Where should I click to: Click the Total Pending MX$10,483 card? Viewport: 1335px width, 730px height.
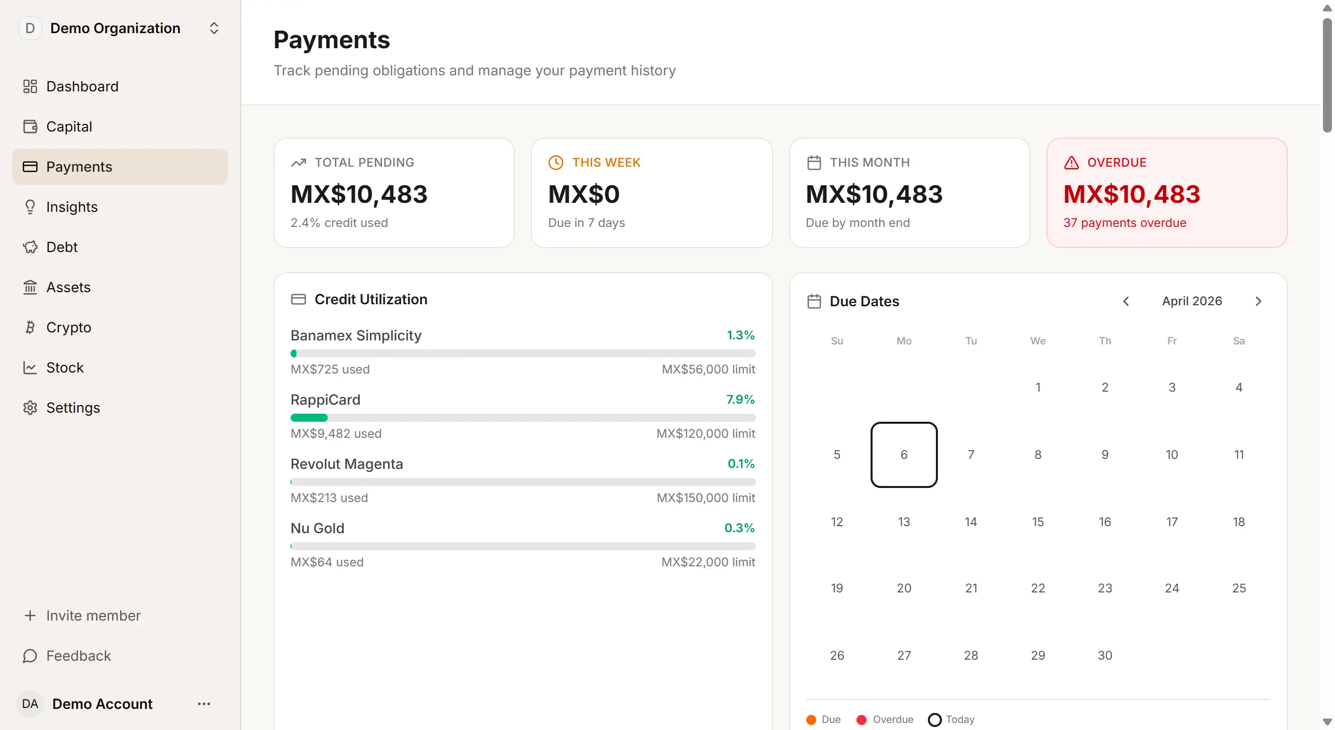click(x=394, y=193)
